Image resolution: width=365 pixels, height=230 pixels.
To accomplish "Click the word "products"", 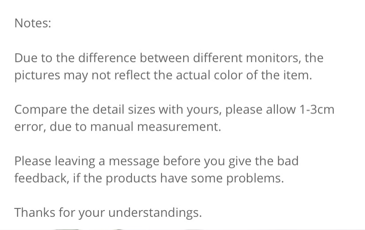I will tap(131, 179).
